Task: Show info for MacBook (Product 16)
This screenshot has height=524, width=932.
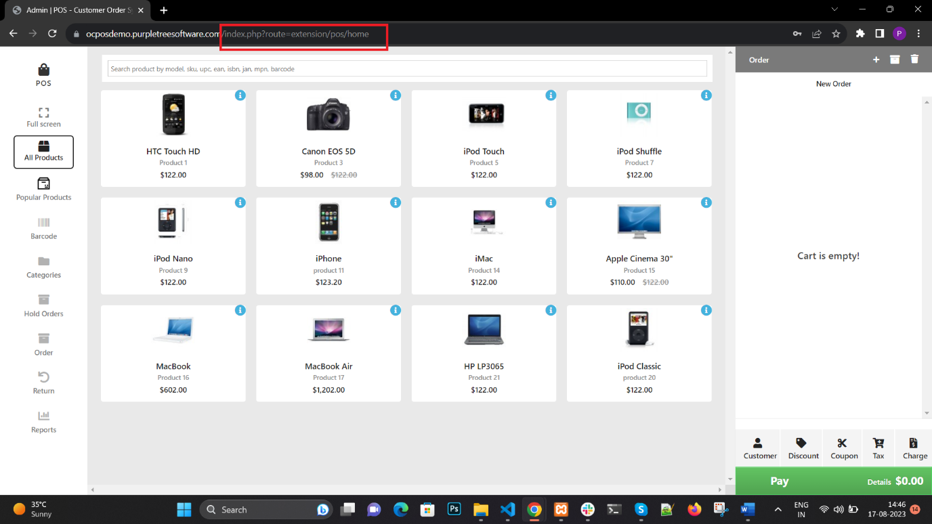Action: [240, 310]
